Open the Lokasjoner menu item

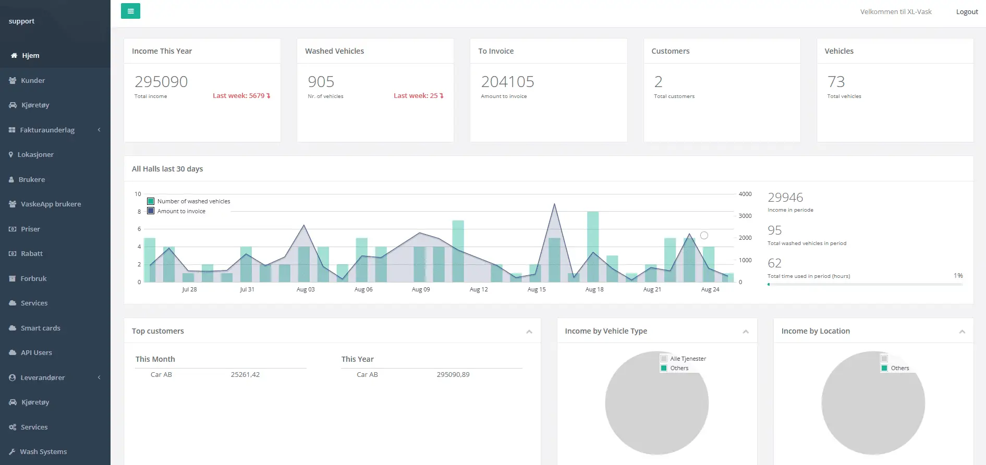(55, 154)
